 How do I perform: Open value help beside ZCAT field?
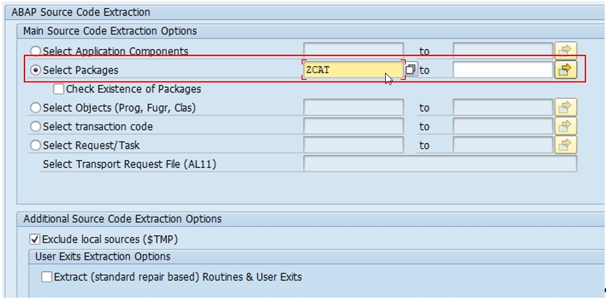pos(410,70)
